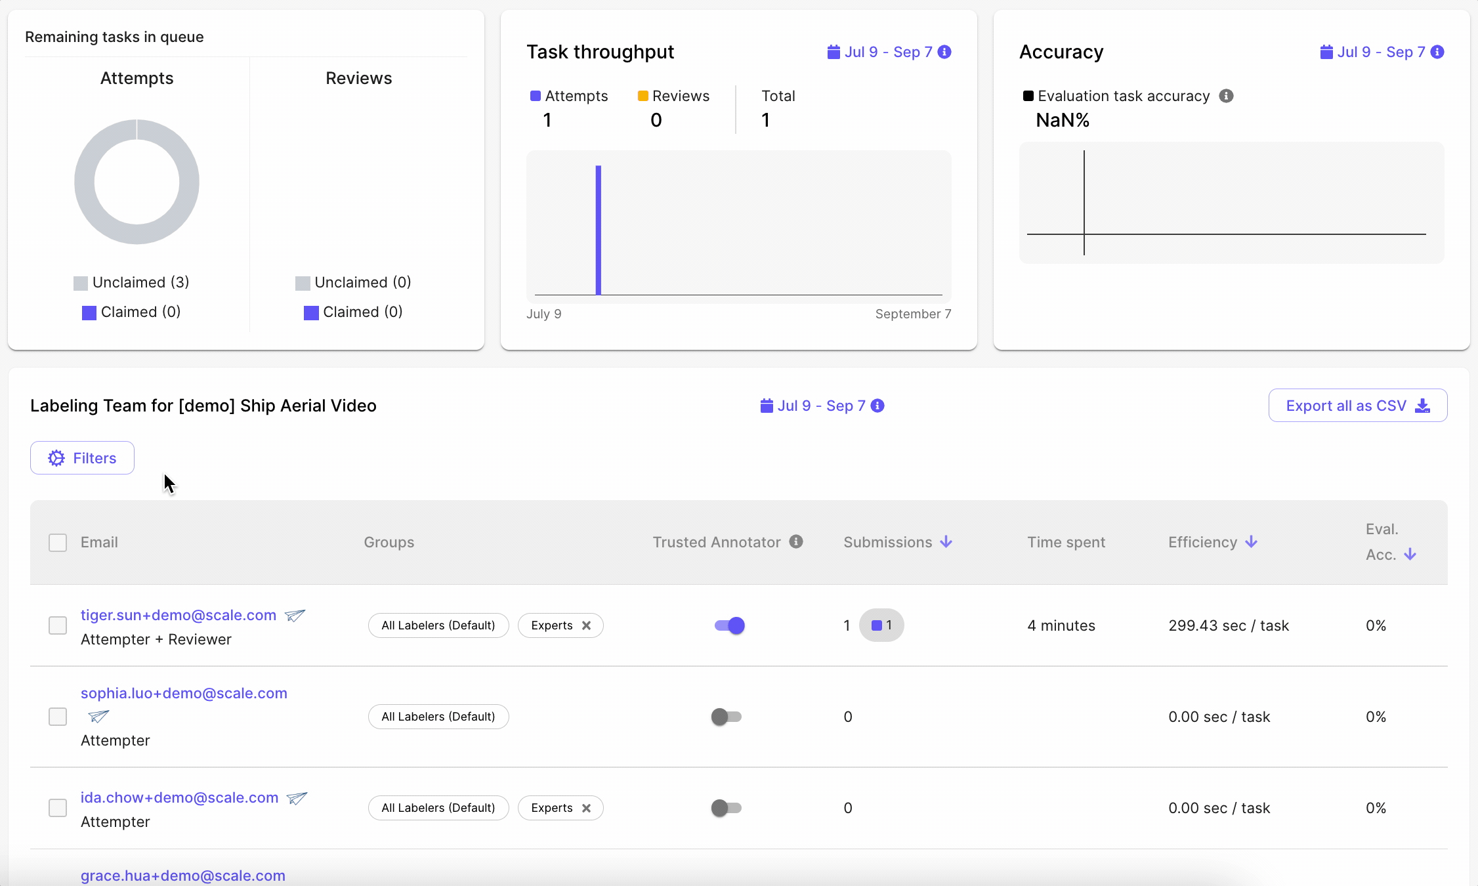Enable trusted annotator toggle for sophia.luo
1478x886 pixels.
(x=727, y=717)
